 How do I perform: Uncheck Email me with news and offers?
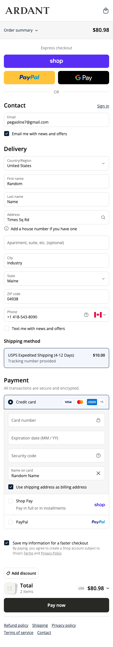[7, 134]
